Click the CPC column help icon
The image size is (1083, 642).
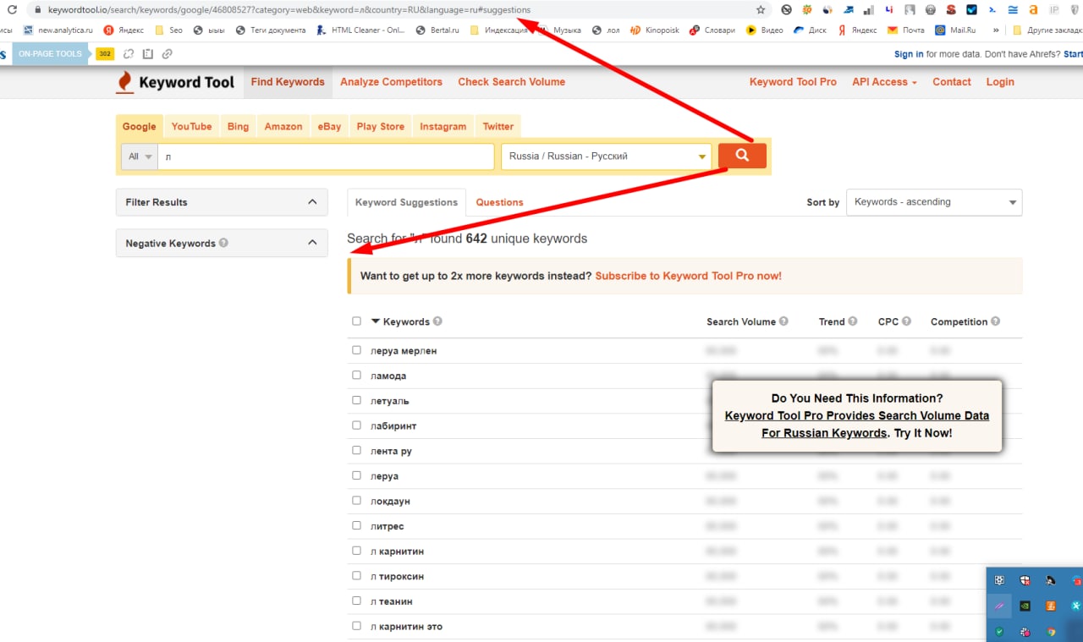click(906, 321)
